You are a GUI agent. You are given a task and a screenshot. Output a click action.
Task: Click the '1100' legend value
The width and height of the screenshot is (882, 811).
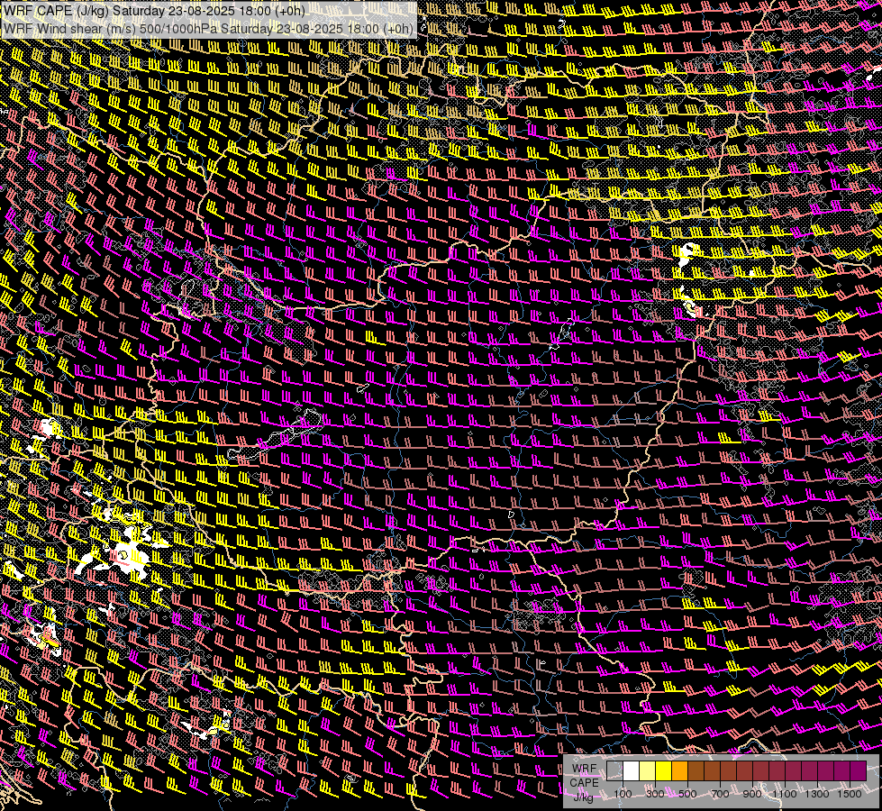coord(784,794)
